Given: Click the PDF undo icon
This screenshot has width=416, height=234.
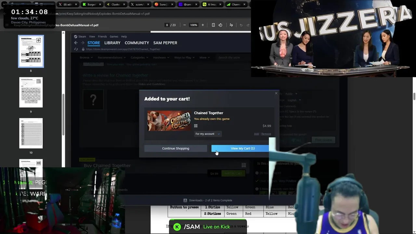Looking at the screenshot, I should click(x=241, y=25).
